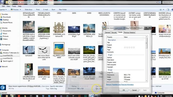Open the Organize dropdown menu
Screen dimensions: 173x97
pos(3,10)
